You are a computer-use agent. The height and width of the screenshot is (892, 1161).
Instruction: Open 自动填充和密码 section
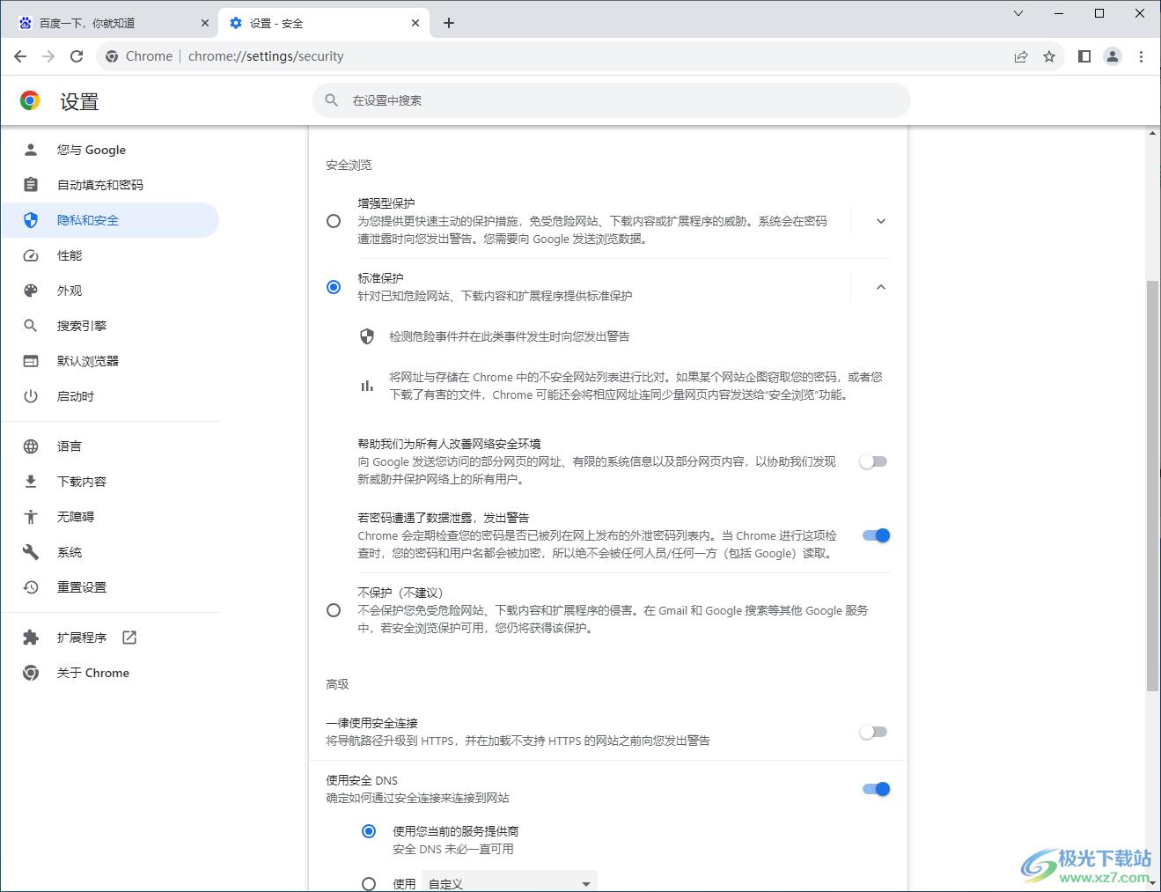pyautogui.click(x=110, y=185)
